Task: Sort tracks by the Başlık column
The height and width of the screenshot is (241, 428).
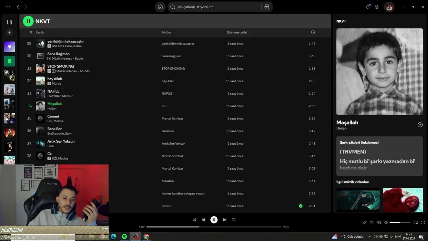Action: point(40,32)
